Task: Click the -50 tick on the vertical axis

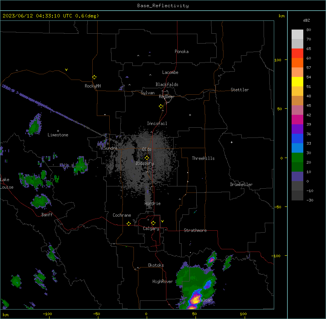Action: coord(278,207)
